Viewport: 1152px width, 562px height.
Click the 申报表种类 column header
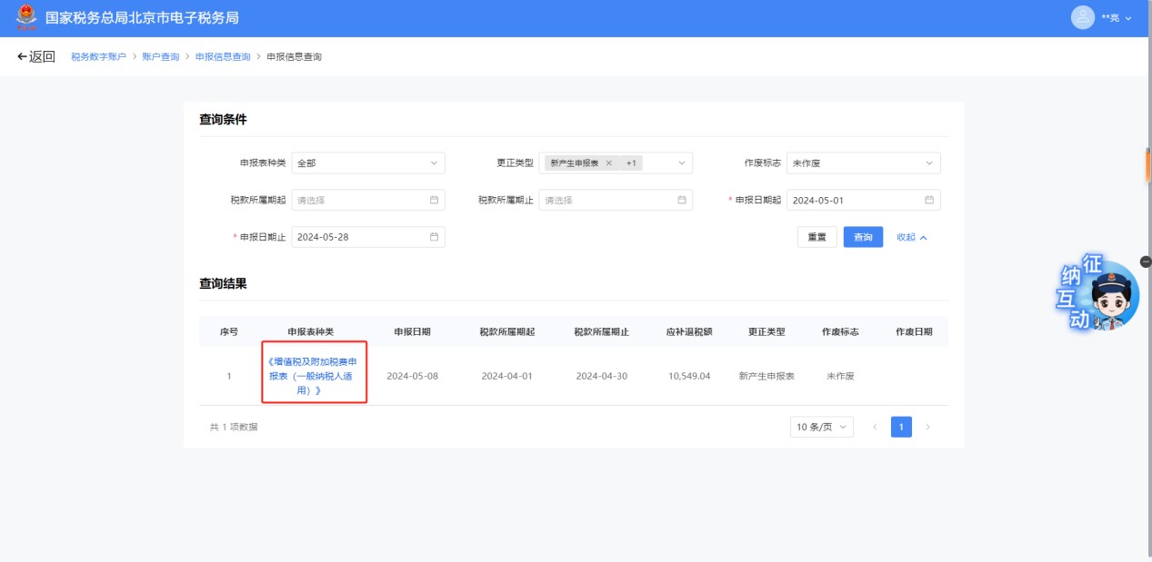tap(311, 331)
